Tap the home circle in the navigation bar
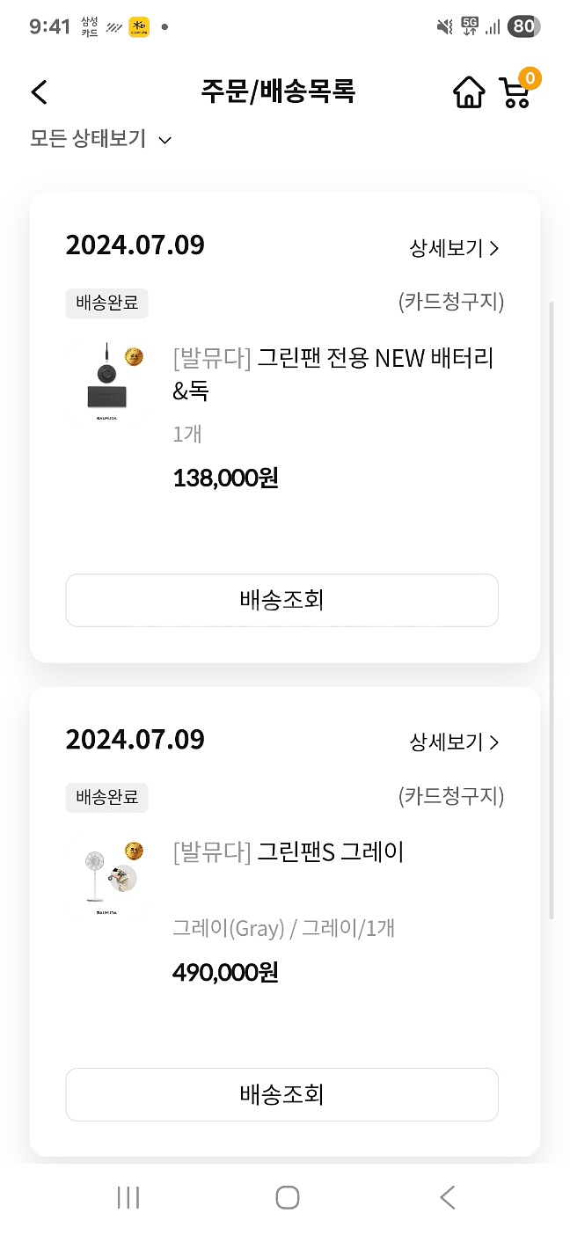The width and height of the screenshot is (570, 1235). tap(288, 1197)
